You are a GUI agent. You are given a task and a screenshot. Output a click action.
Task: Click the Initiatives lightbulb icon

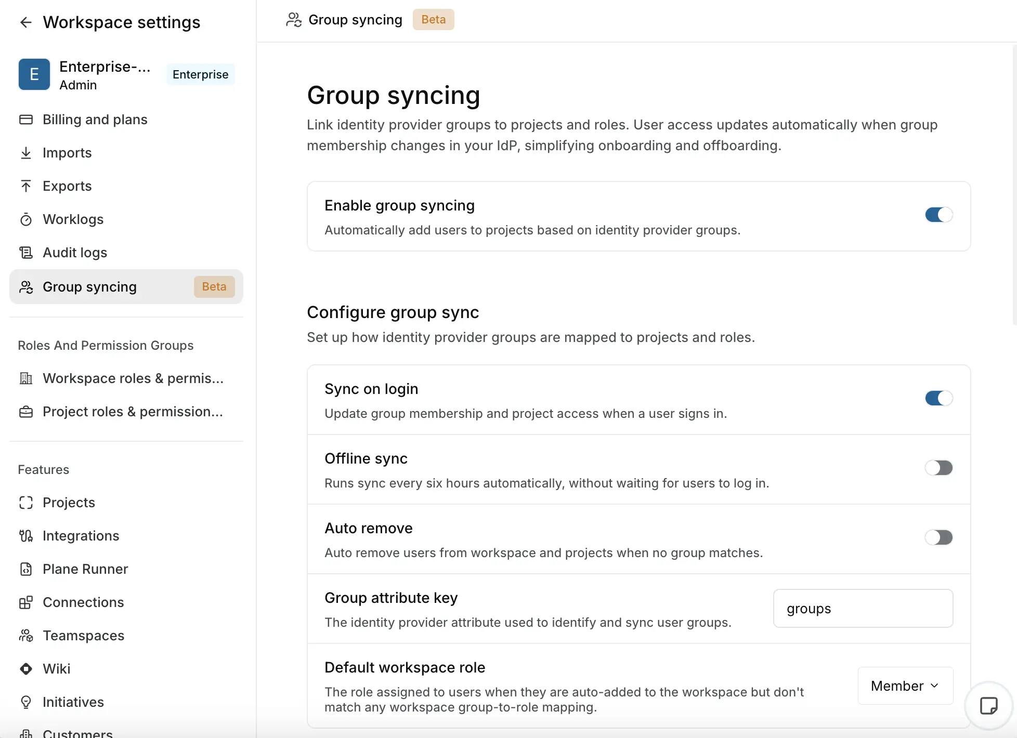click(26, 702)
